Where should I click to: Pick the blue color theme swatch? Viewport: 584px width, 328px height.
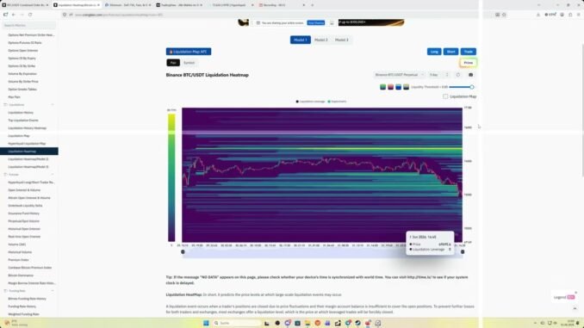coord(398,87)
